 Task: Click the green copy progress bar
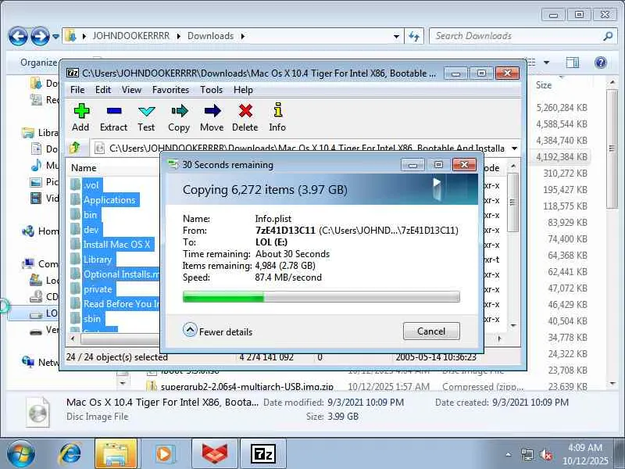tap(321, 297)
